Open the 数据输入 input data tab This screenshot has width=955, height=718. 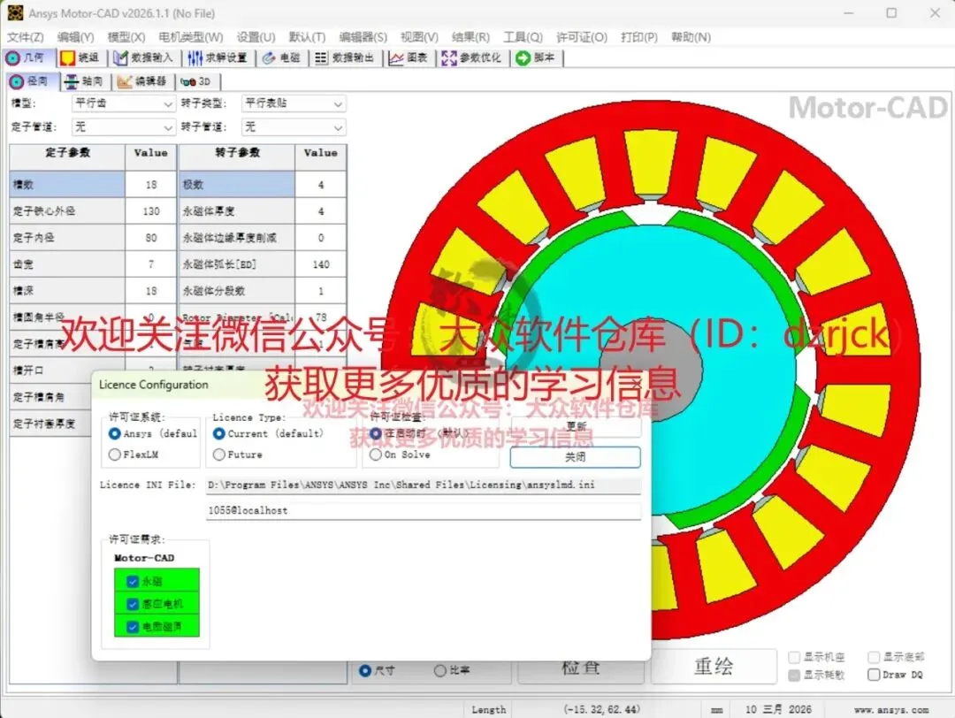click(x=144, y=57)
